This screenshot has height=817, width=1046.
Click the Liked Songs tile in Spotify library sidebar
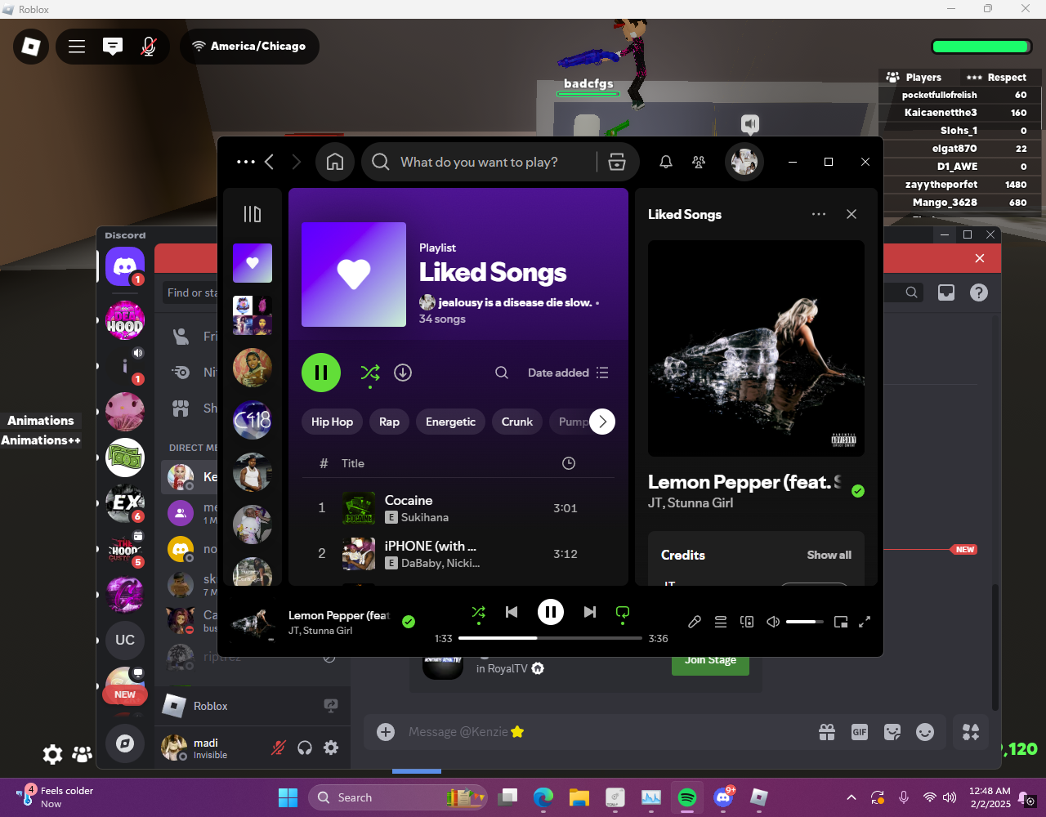pyautogui.click(x=253, y=263)
